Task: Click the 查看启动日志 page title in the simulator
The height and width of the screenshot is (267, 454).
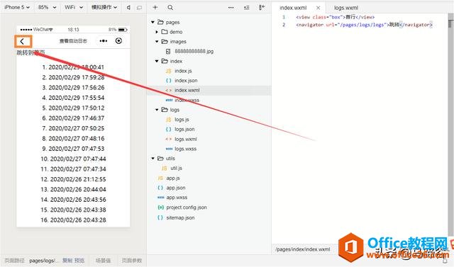Action: point(73,41)
